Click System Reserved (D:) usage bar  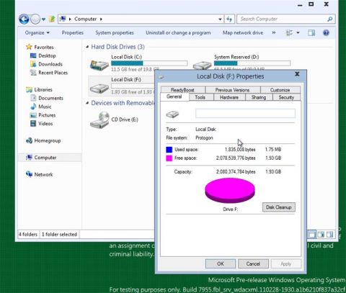pos(252,63)
